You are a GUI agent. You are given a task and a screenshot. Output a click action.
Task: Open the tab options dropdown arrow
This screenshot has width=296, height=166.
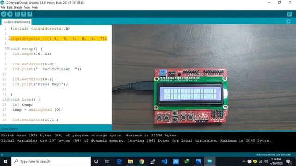click(288, 22)
